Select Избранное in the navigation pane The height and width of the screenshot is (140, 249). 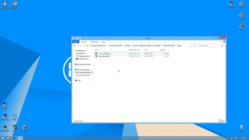coord(81,51)
